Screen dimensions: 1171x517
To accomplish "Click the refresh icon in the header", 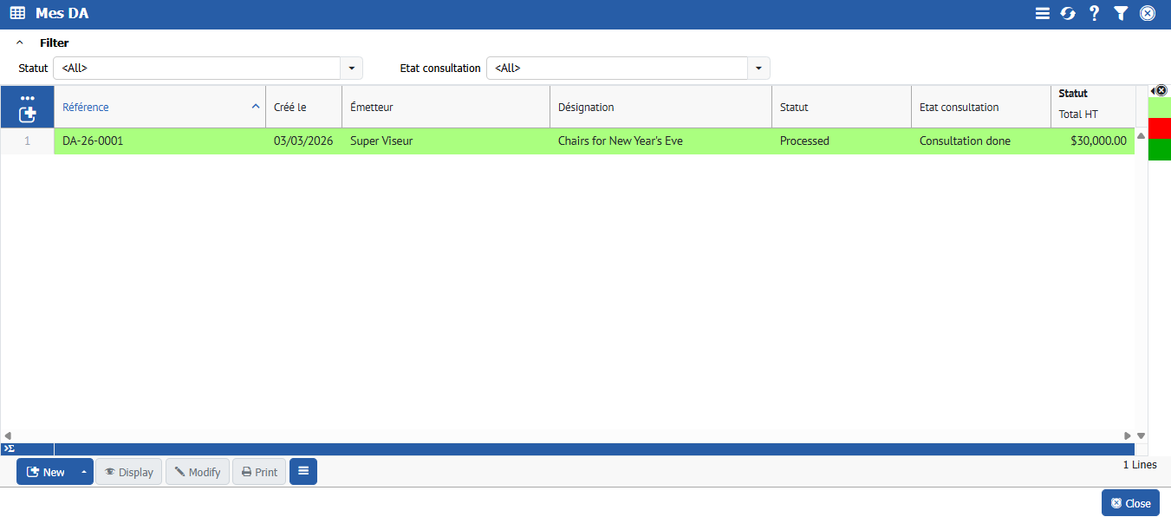I will click(x=1068, y=14).
